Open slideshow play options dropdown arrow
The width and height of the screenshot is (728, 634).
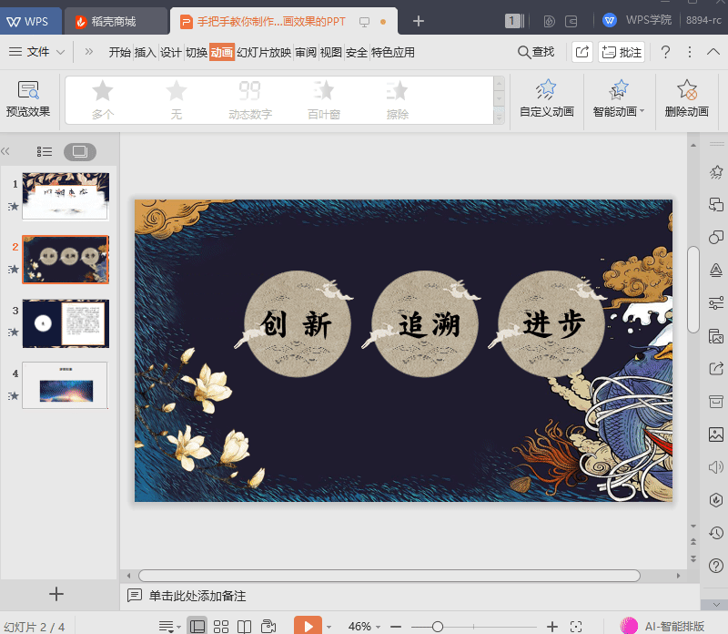pos(329,627)
